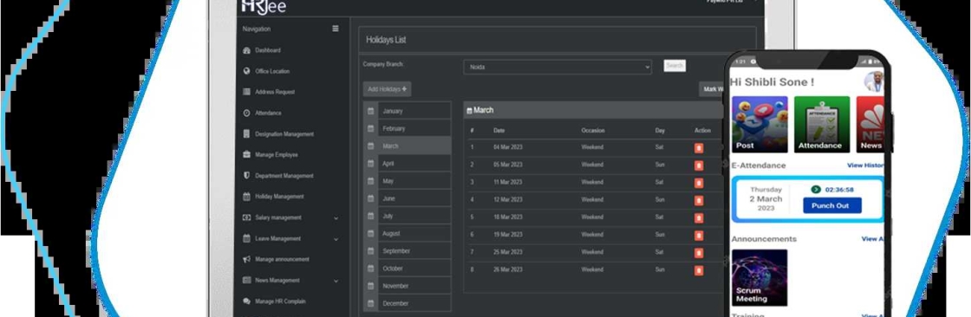Click the Address Request sidebar icon
The image size is (971, 317).
coord(246,93)
